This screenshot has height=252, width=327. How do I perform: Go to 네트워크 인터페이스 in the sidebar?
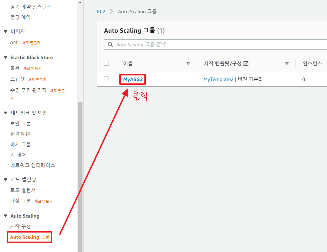pos(33,165)
